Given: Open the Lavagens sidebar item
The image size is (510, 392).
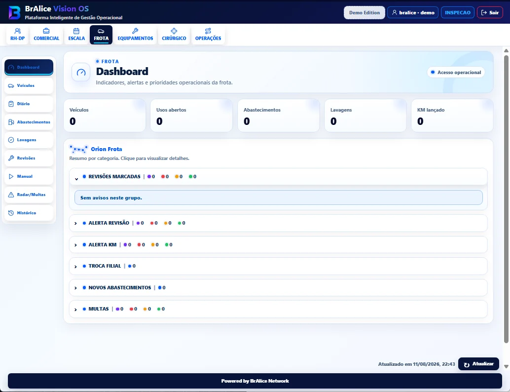Looking at the screenshot, I should click(29, 140).
